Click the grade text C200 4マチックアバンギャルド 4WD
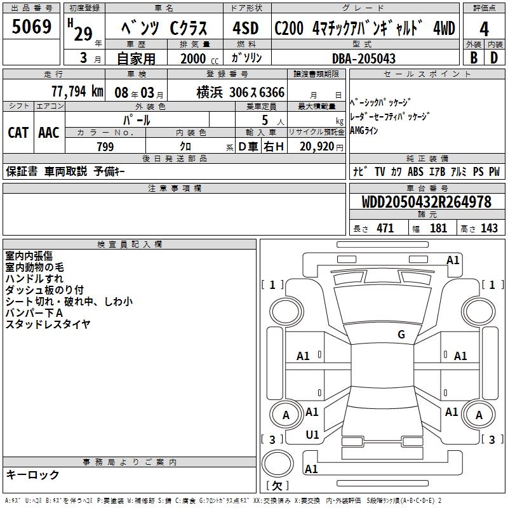The image size is (508, 508). pyautogui.click(x=364, y=28)
